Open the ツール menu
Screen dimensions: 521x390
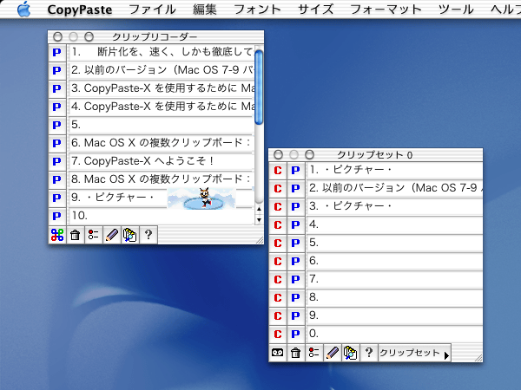pos(456,10)
